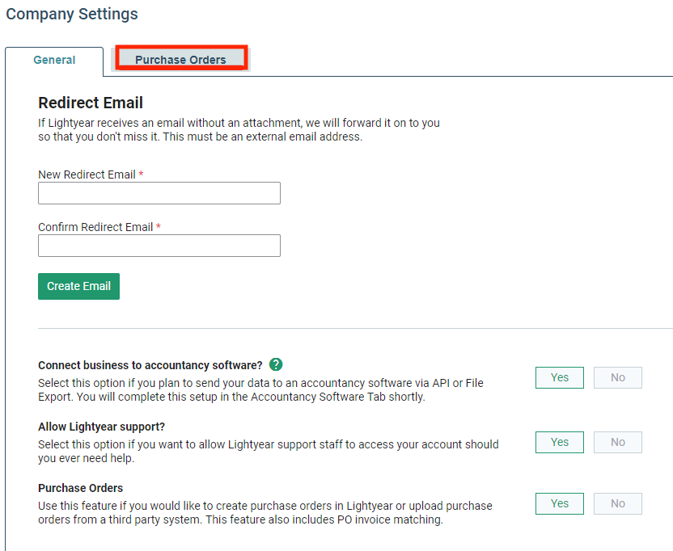Viewport: 673px width, 551px height.
Task: Select Yes for Allow Lightyear support
Action: [x=559, y=442]
